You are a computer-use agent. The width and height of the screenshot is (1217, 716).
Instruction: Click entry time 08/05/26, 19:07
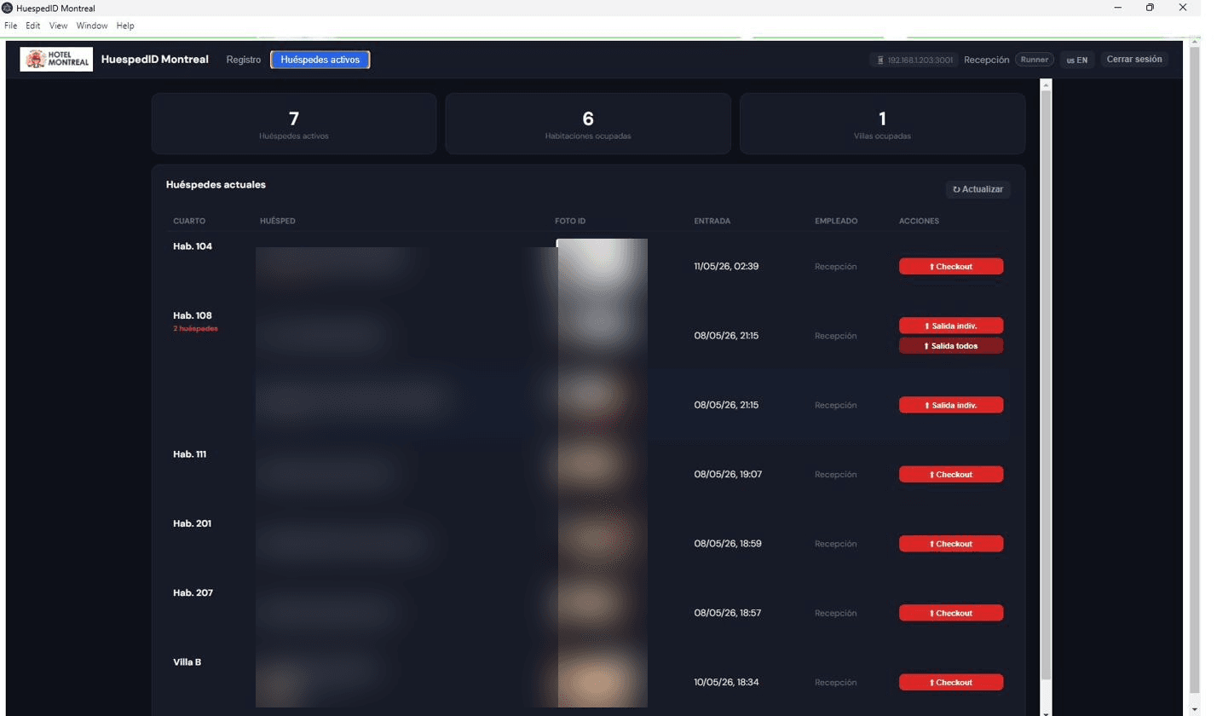[728, 474]
